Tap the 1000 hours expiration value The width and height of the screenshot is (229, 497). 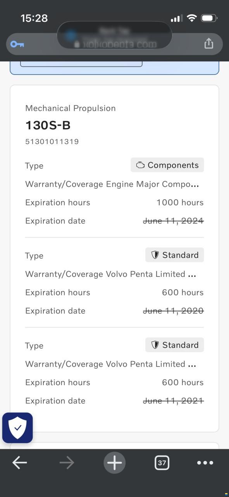click(x=180, y=203)
